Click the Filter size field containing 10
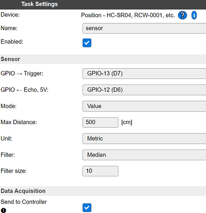The image size is (206, 213). tap(101, 171)
